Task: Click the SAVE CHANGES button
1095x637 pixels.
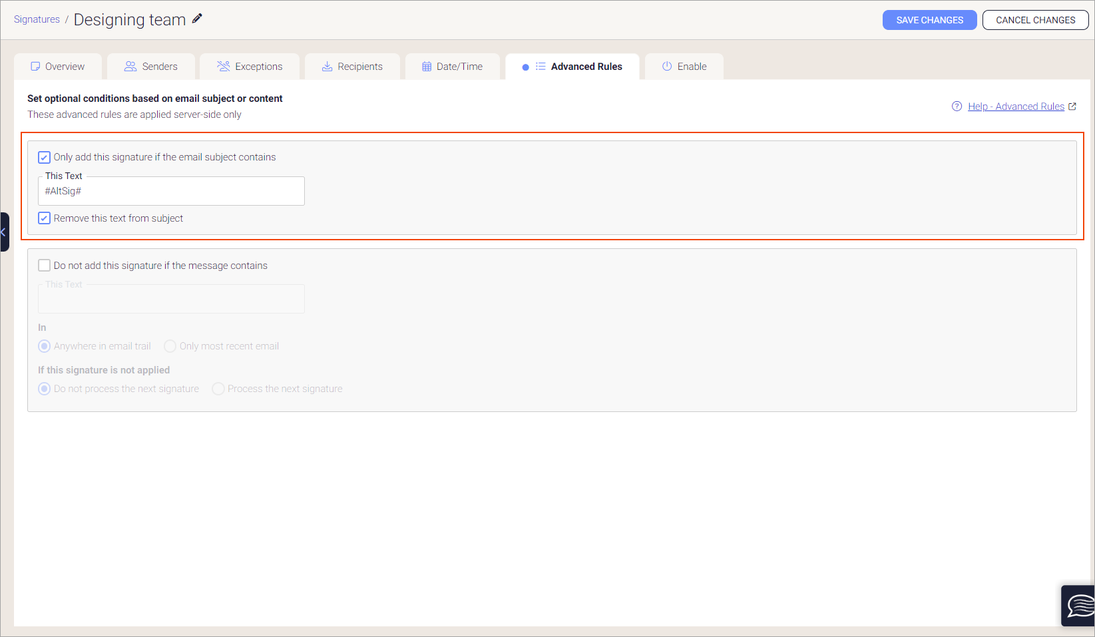Action: (929, 20)
